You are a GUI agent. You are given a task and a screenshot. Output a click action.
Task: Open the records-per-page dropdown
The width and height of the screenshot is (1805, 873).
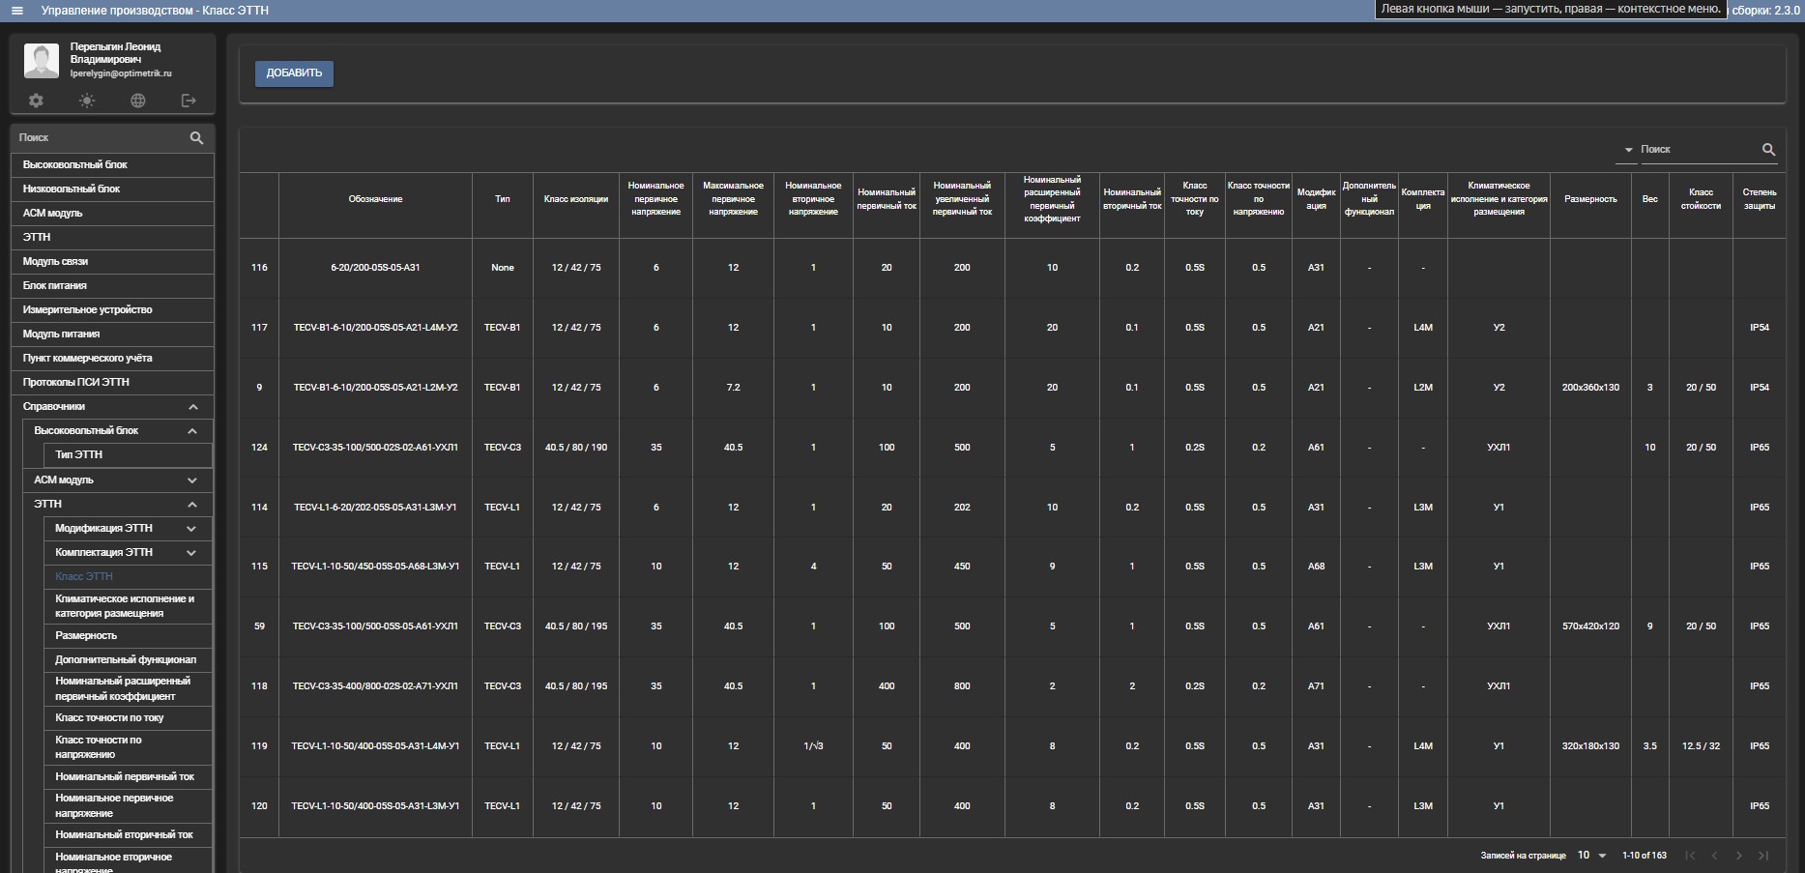pyautogui.click(x=1592, y=856)
